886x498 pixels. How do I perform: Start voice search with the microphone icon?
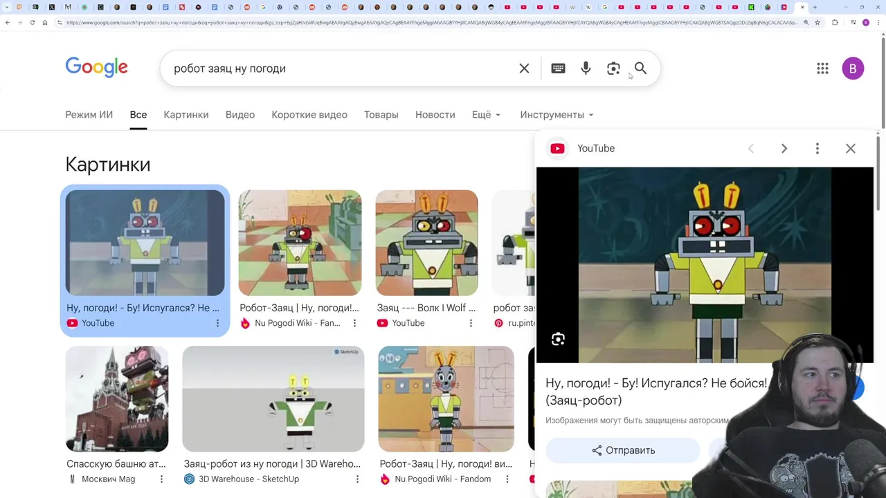point(586,68)
